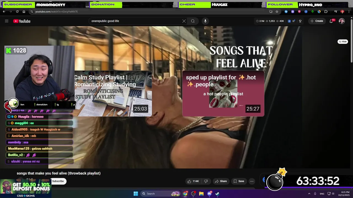Screen dimensions: 353x198
Task: Click chat message from MaxMaraa125
Action: coord(39,148)
